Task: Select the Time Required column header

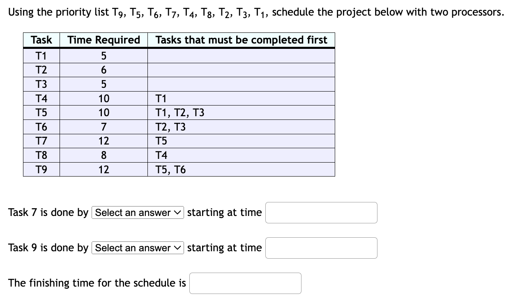Action: [104, 40]
